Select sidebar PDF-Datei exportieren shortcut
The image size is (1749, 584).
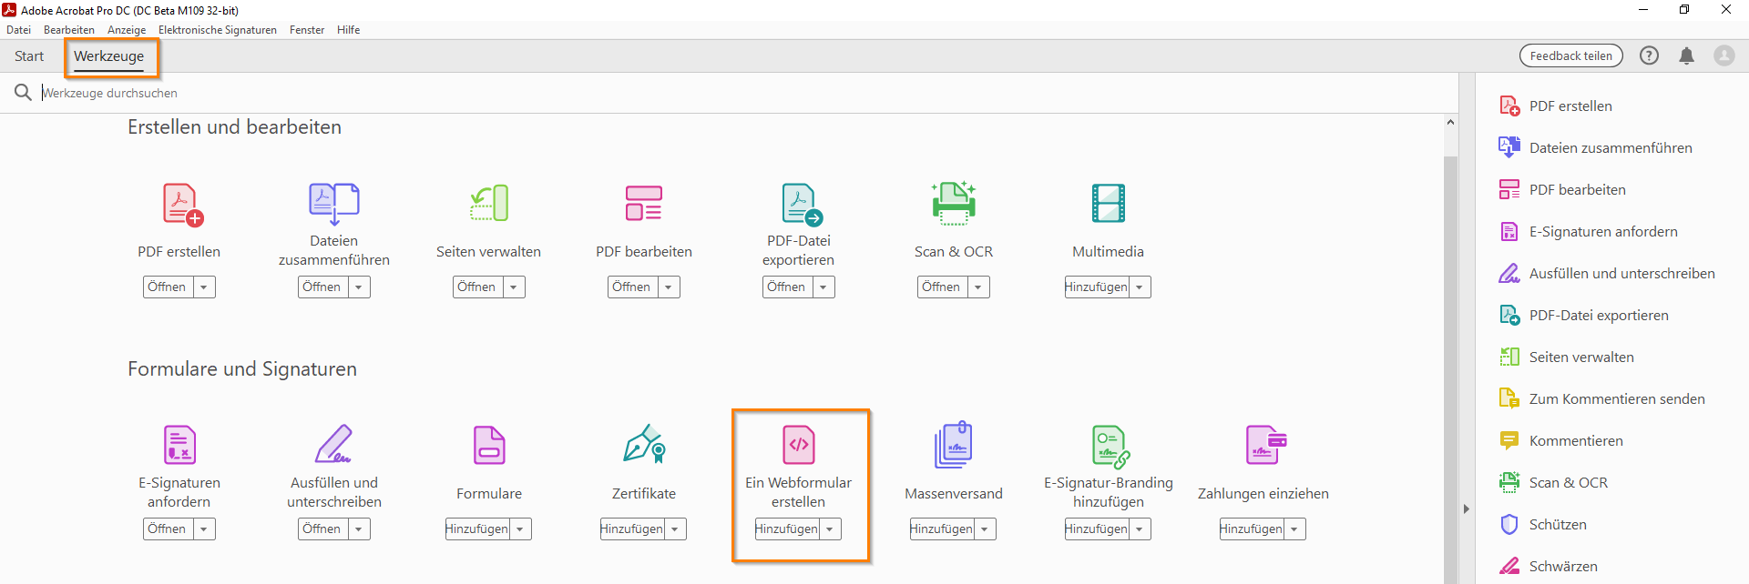(x=1584, y=315)
